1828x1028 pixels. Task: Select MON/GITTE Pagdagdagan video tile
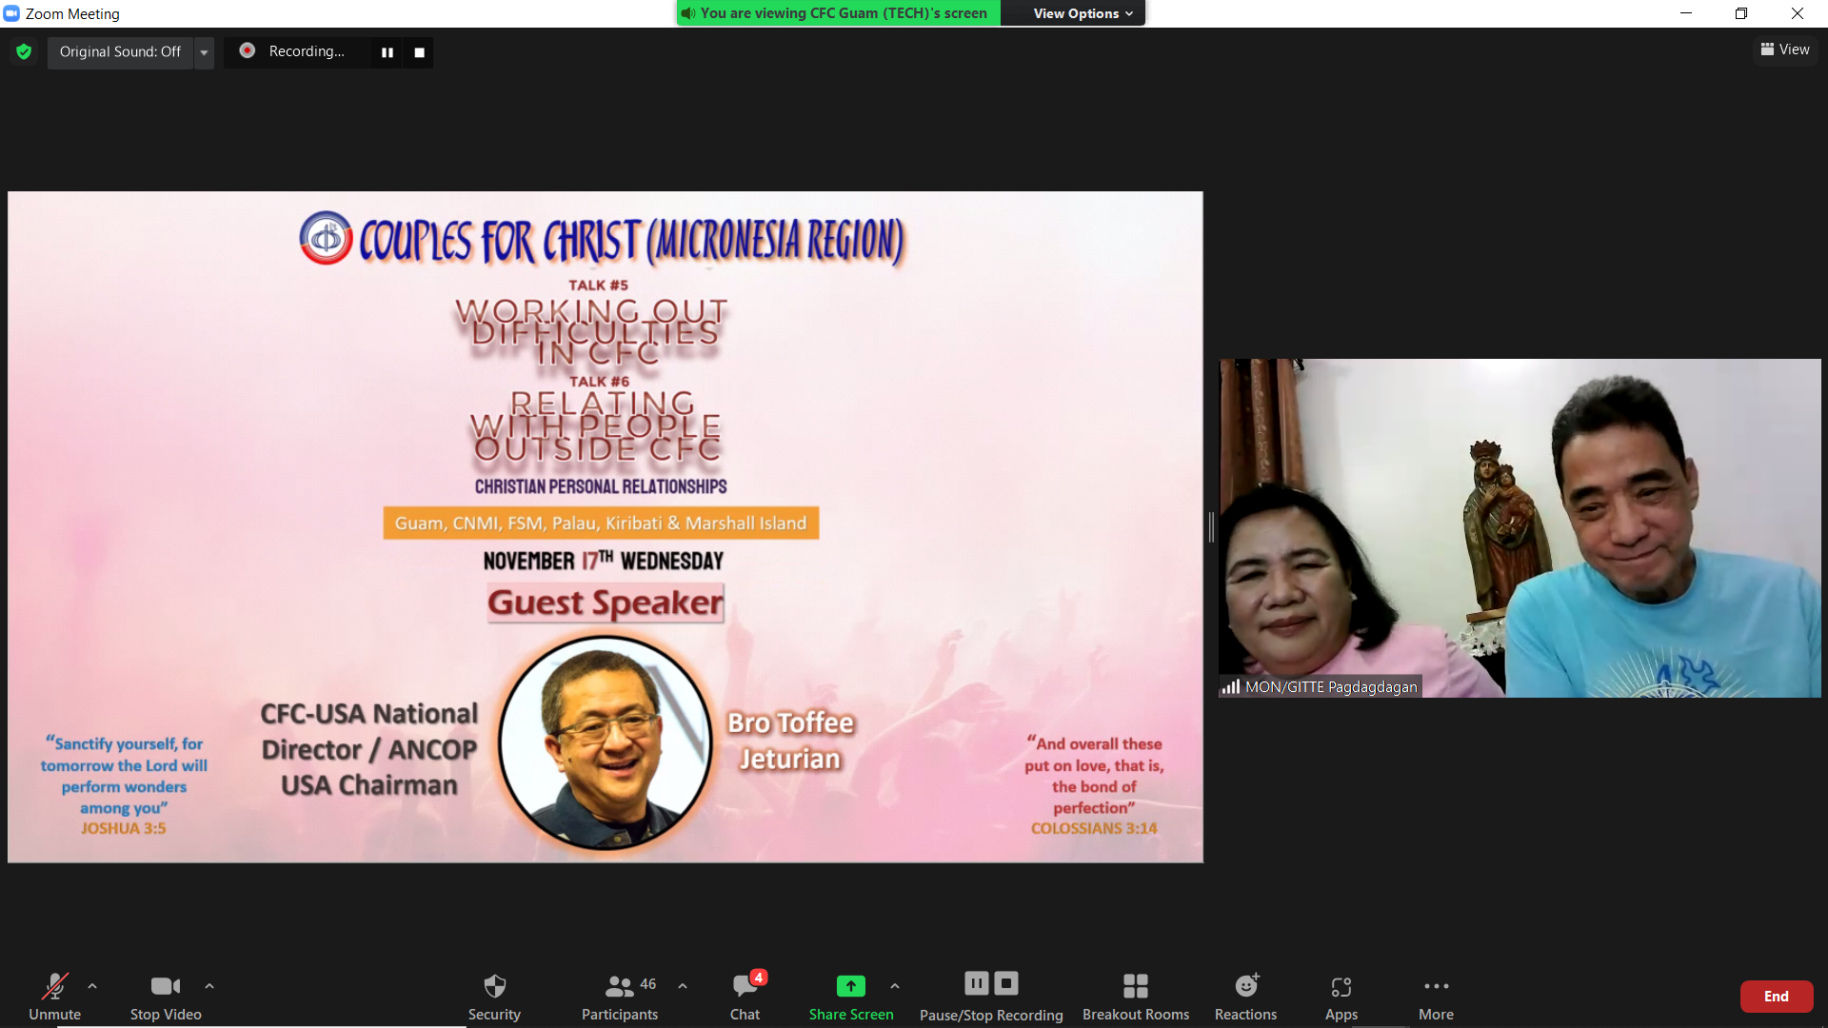1520,528
